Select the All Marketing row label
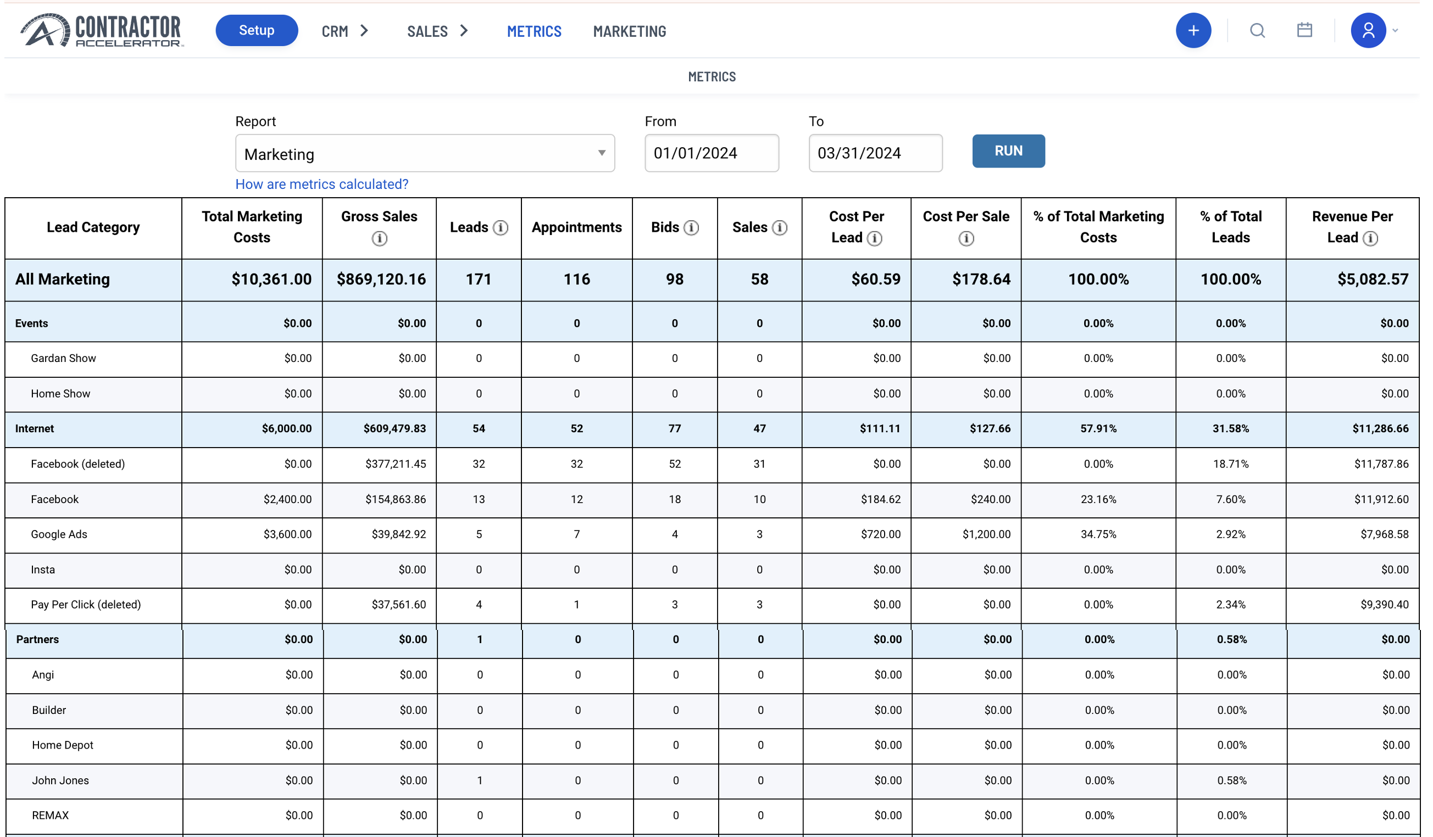1433x837 pixels. [x=63, y=279]
